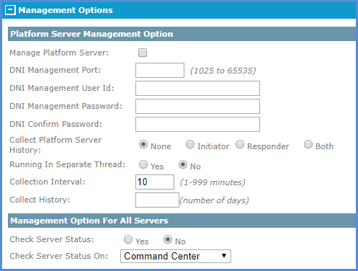Click the 'Manage Platform Server:' label

click(x=59, y=53)
